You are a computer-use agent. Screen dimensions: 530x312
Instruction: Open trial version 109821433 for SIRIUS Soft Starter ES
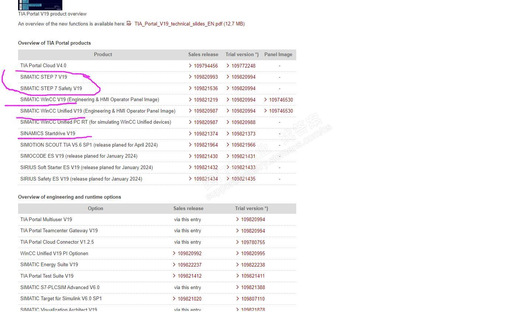coord(243,168)
